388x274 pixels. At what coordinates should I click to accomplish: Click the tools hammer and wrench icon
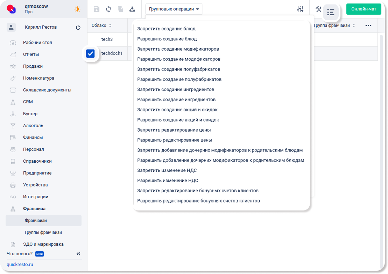[318, 9]
